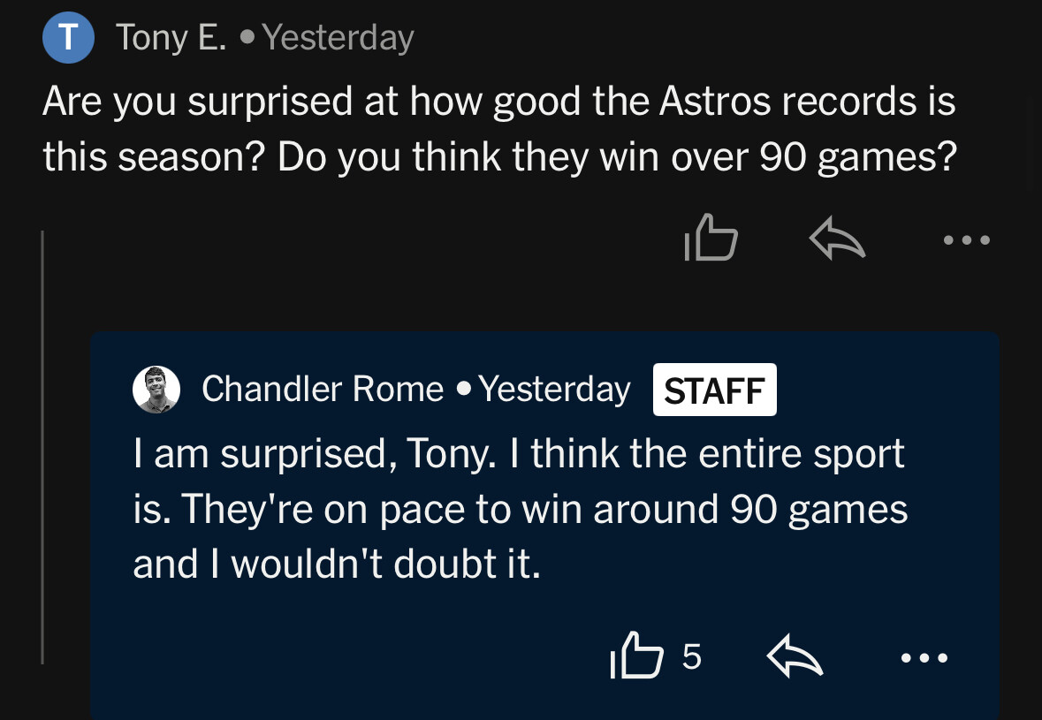Click Tony E.'s question text about Astros record
Screen dimensions: 1042x720
coord(499,129)
